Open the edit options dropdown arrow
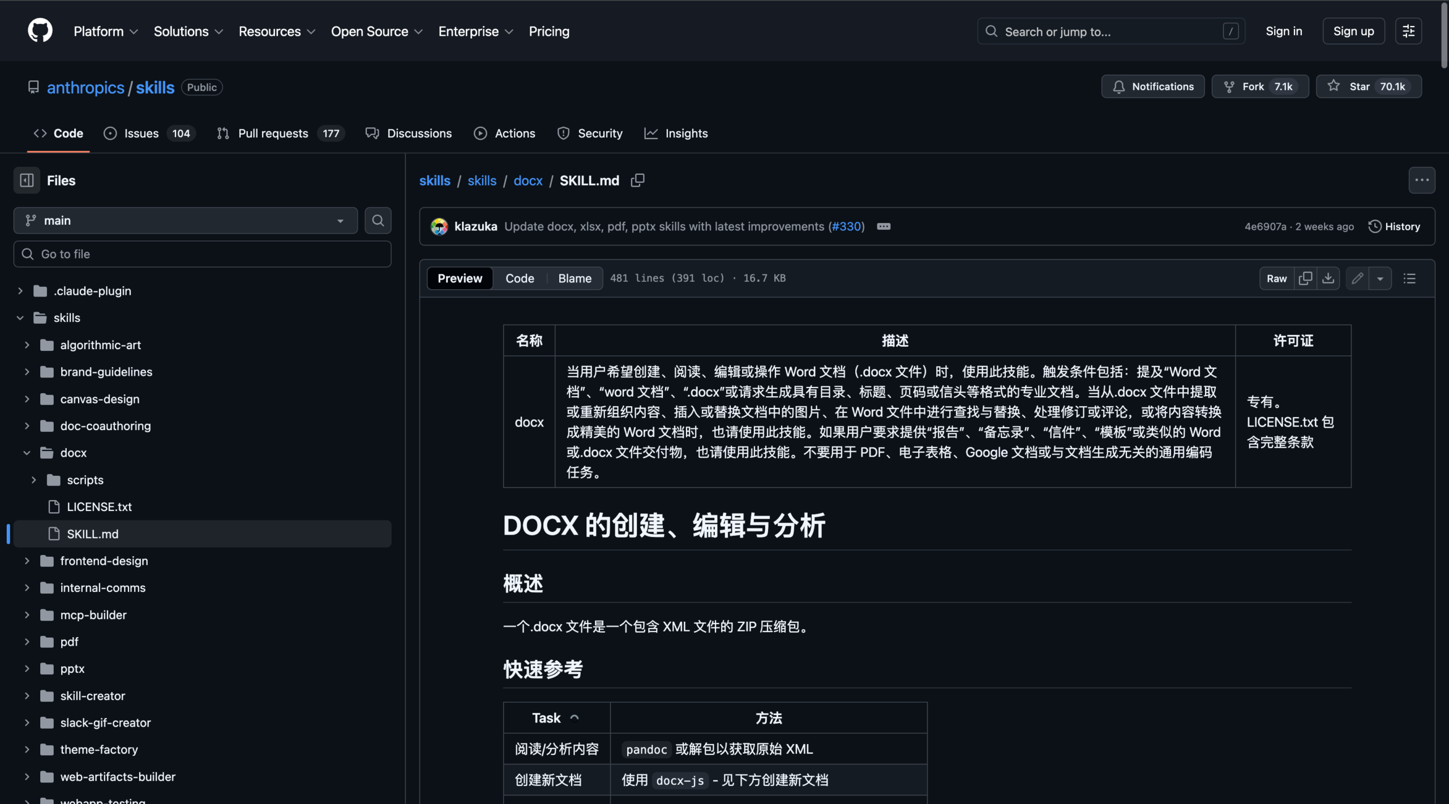 coord(1381,278)
